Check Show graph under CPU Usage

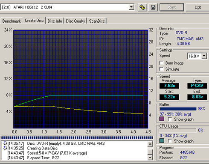170,141
